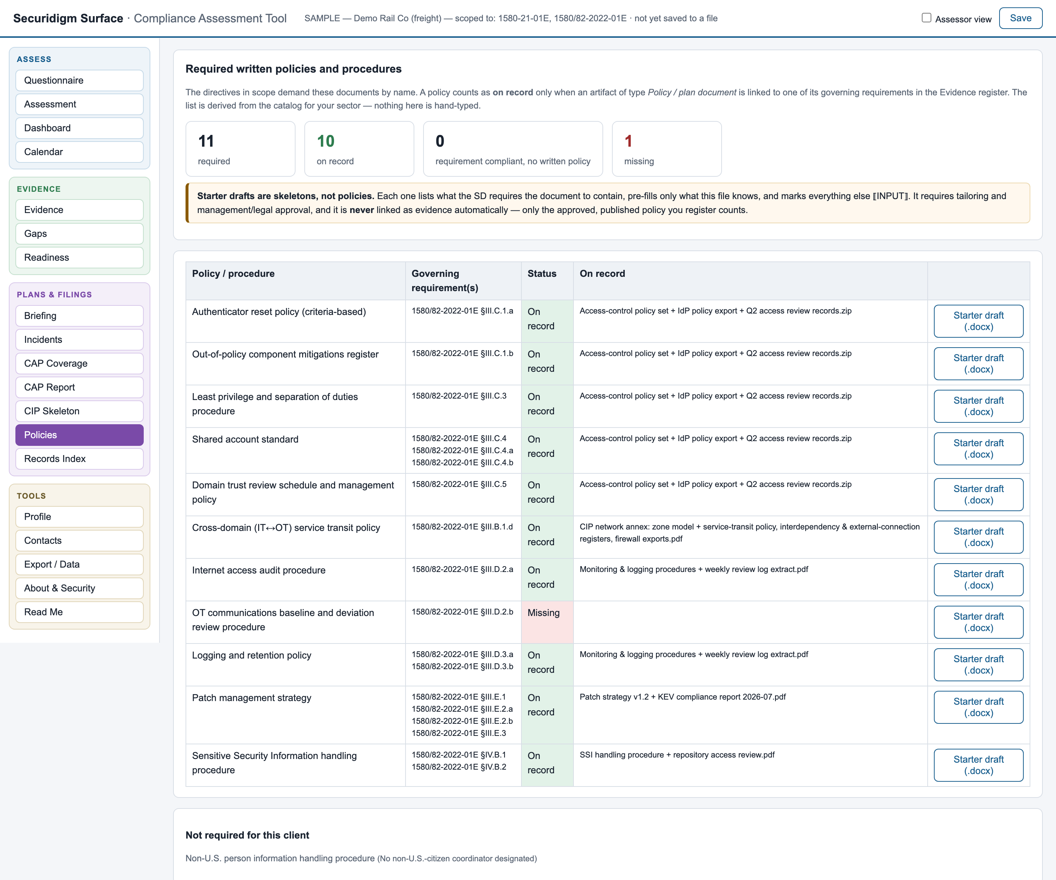Open the Contacts page
The image size is (1056, 880).
point(80,540)
